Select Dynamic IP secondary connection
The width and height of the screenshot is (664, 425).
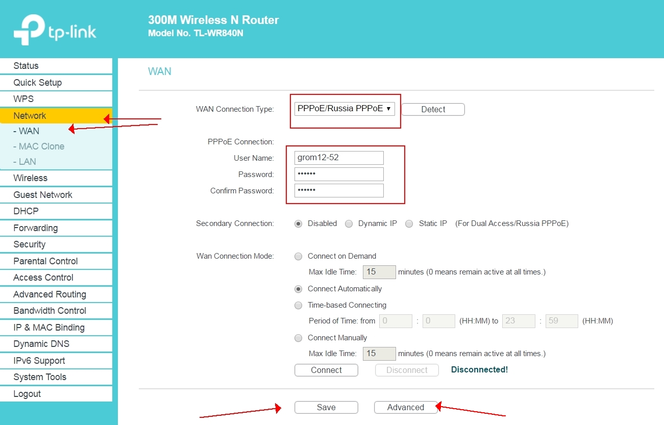click(x=349, y=223)
